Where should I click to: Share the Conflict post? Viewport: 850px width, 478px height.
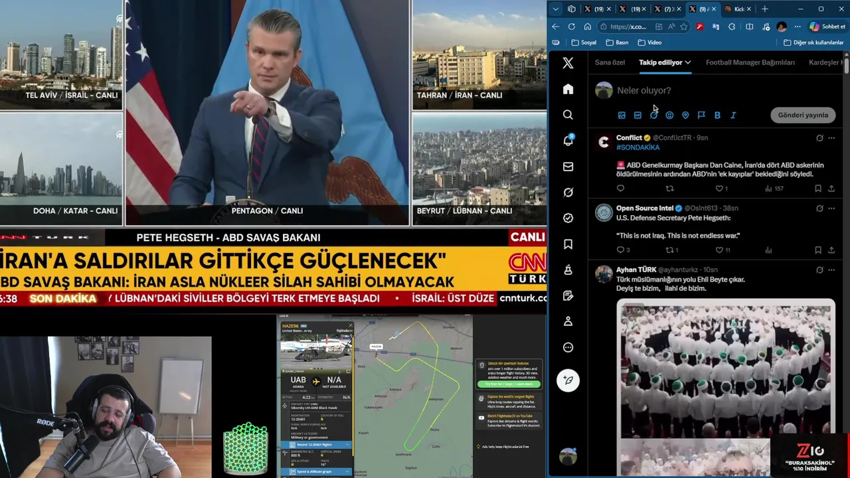831,189
